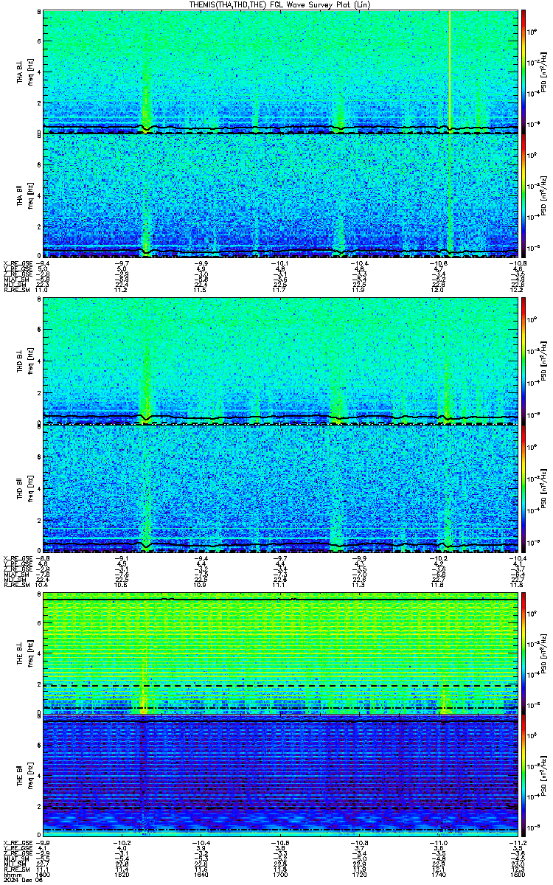Select the THA B-perpendicular spectrogram panel
This screenshot has height=885, width=553.
(280, 72)
